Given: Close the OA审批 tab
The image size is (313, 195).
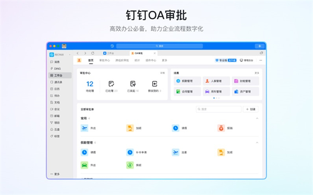Looking at the screenshot, I should [x=154, y=53].
